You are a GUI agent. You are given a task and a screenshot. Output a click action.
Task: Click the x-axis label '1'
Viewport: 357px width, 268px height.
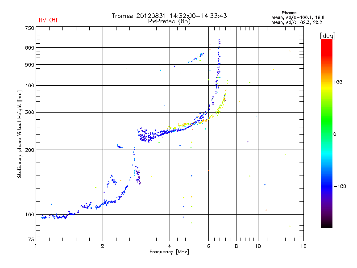click(x=36, y=246)
